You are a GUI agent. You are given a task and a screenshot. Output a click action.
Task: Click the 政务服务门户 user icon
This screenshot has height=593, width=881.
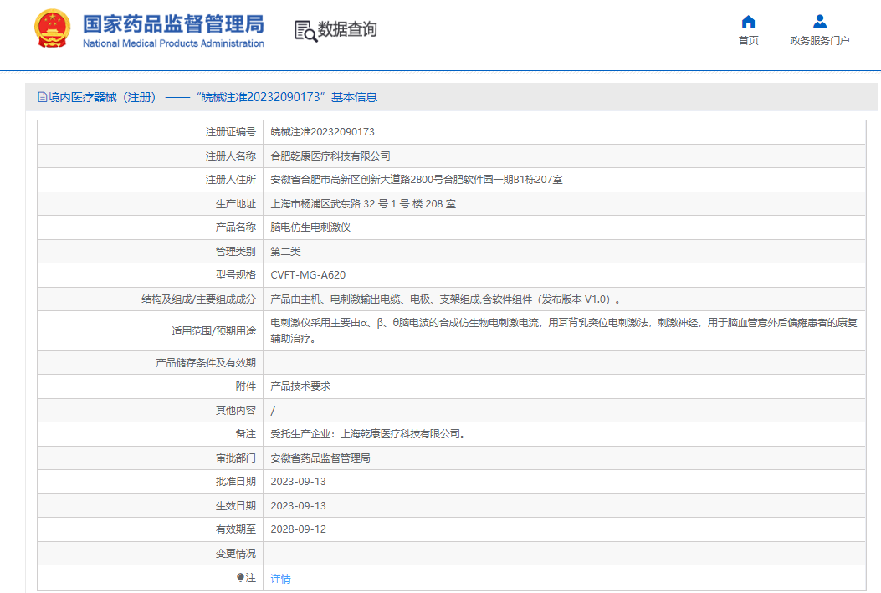click(x=820, y=22)
